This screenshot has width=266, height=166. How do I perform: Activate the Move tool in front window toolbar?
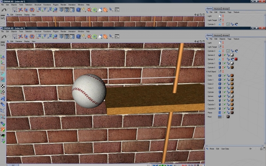[x=20, y=36]
